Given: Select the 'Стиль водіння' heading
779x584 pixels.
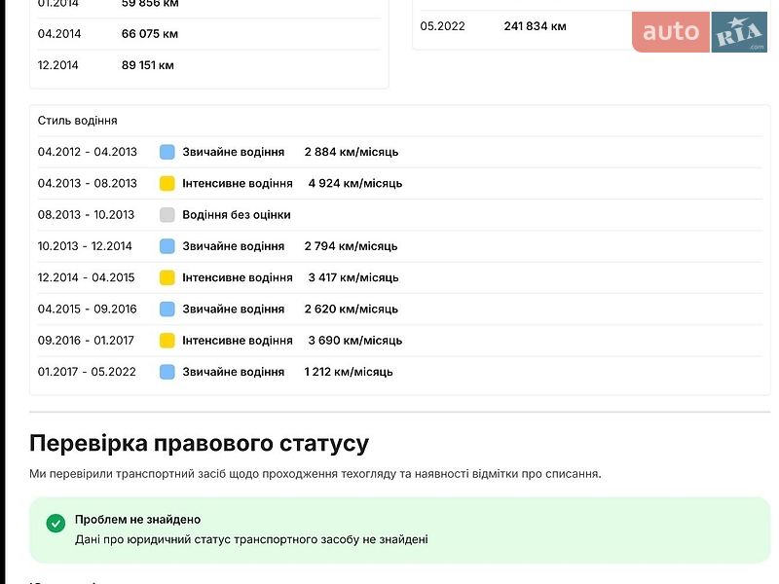Looking at the screenshot, I should click(78, 121).
